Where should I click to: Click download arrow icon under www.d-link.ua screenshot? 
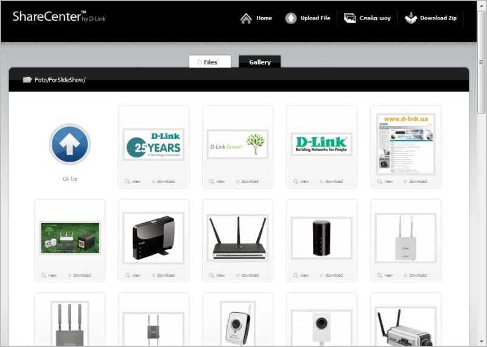405,182
